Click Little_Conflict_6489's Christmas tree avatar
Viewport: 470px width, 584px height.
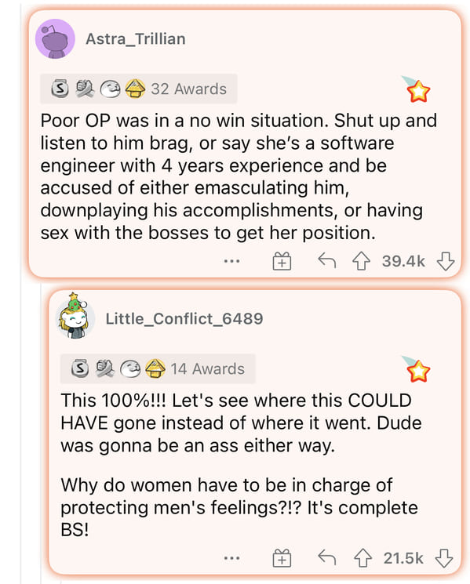coord(75,316)
